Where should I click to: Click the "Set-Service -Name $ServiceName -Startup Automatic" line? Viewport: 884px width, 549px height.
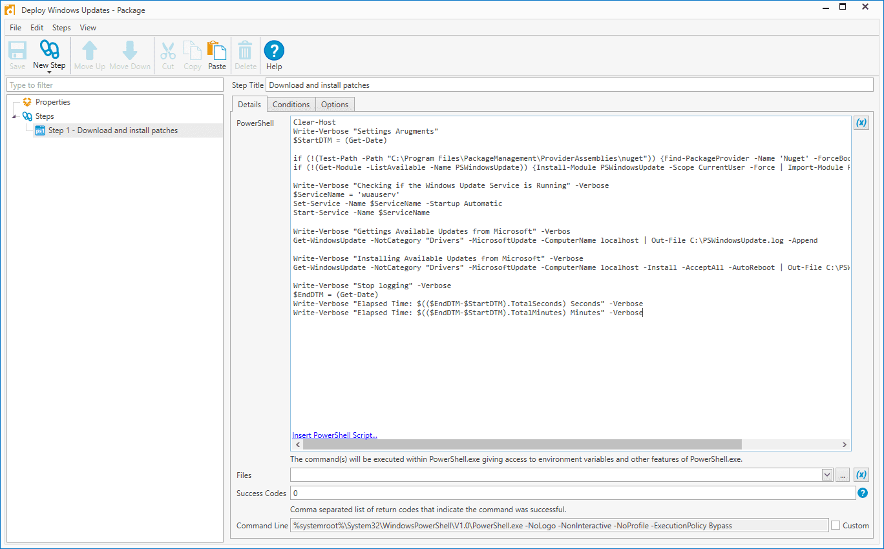pos(397,203)
